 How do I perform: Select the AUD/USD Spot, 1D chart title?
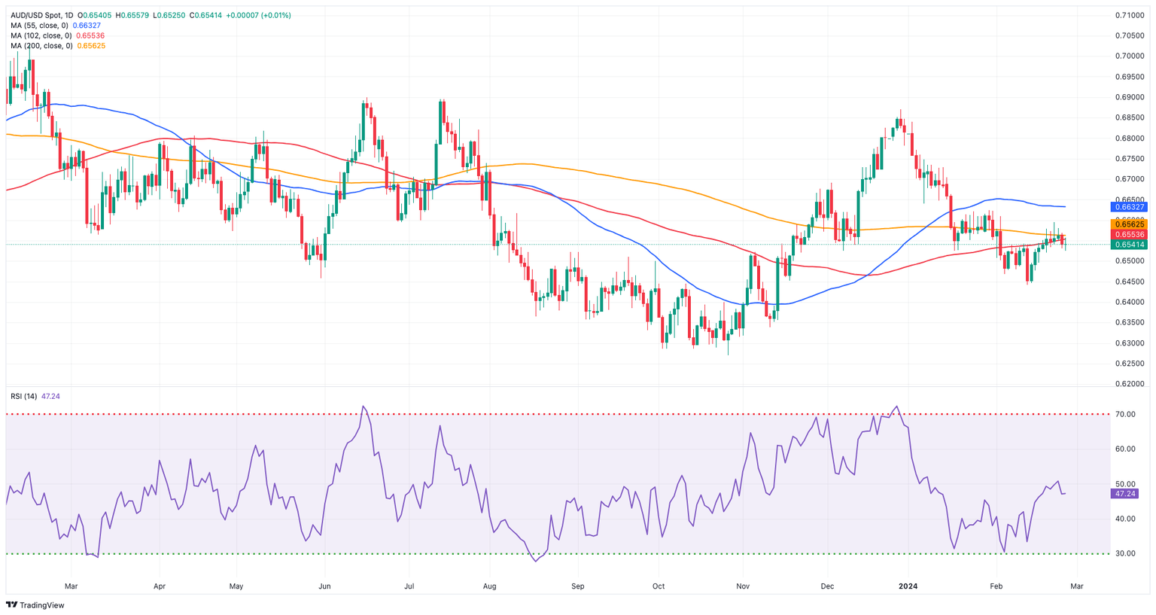point(42,15)
